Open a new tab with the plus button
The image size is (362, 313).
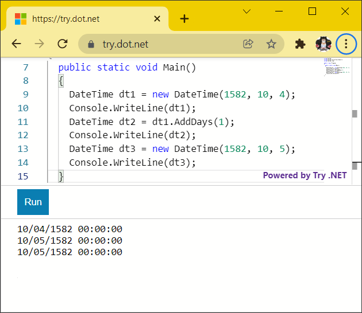click(x=184, y=19)
